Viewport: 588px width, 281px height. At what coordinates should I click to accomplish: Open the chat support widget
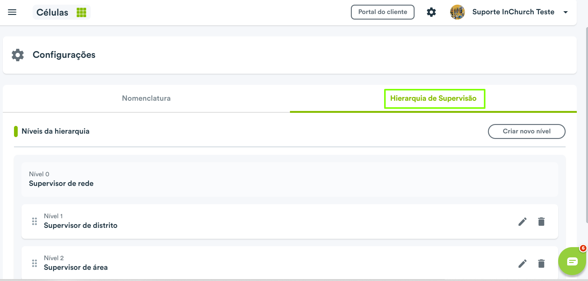(572, 261)
